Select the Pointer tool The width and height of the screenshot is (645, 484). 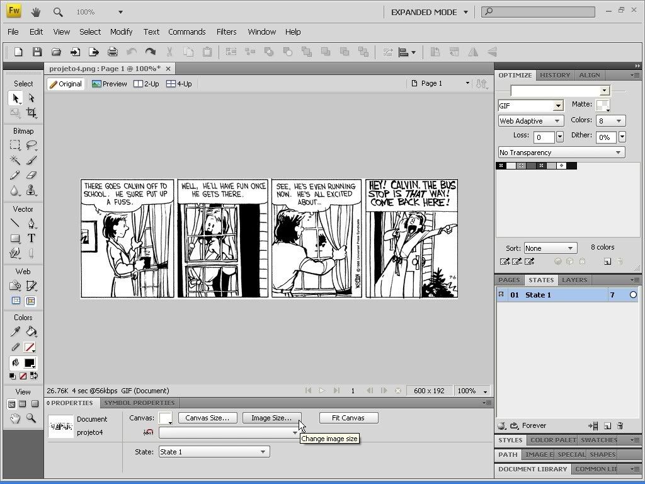tap(16, 98)
